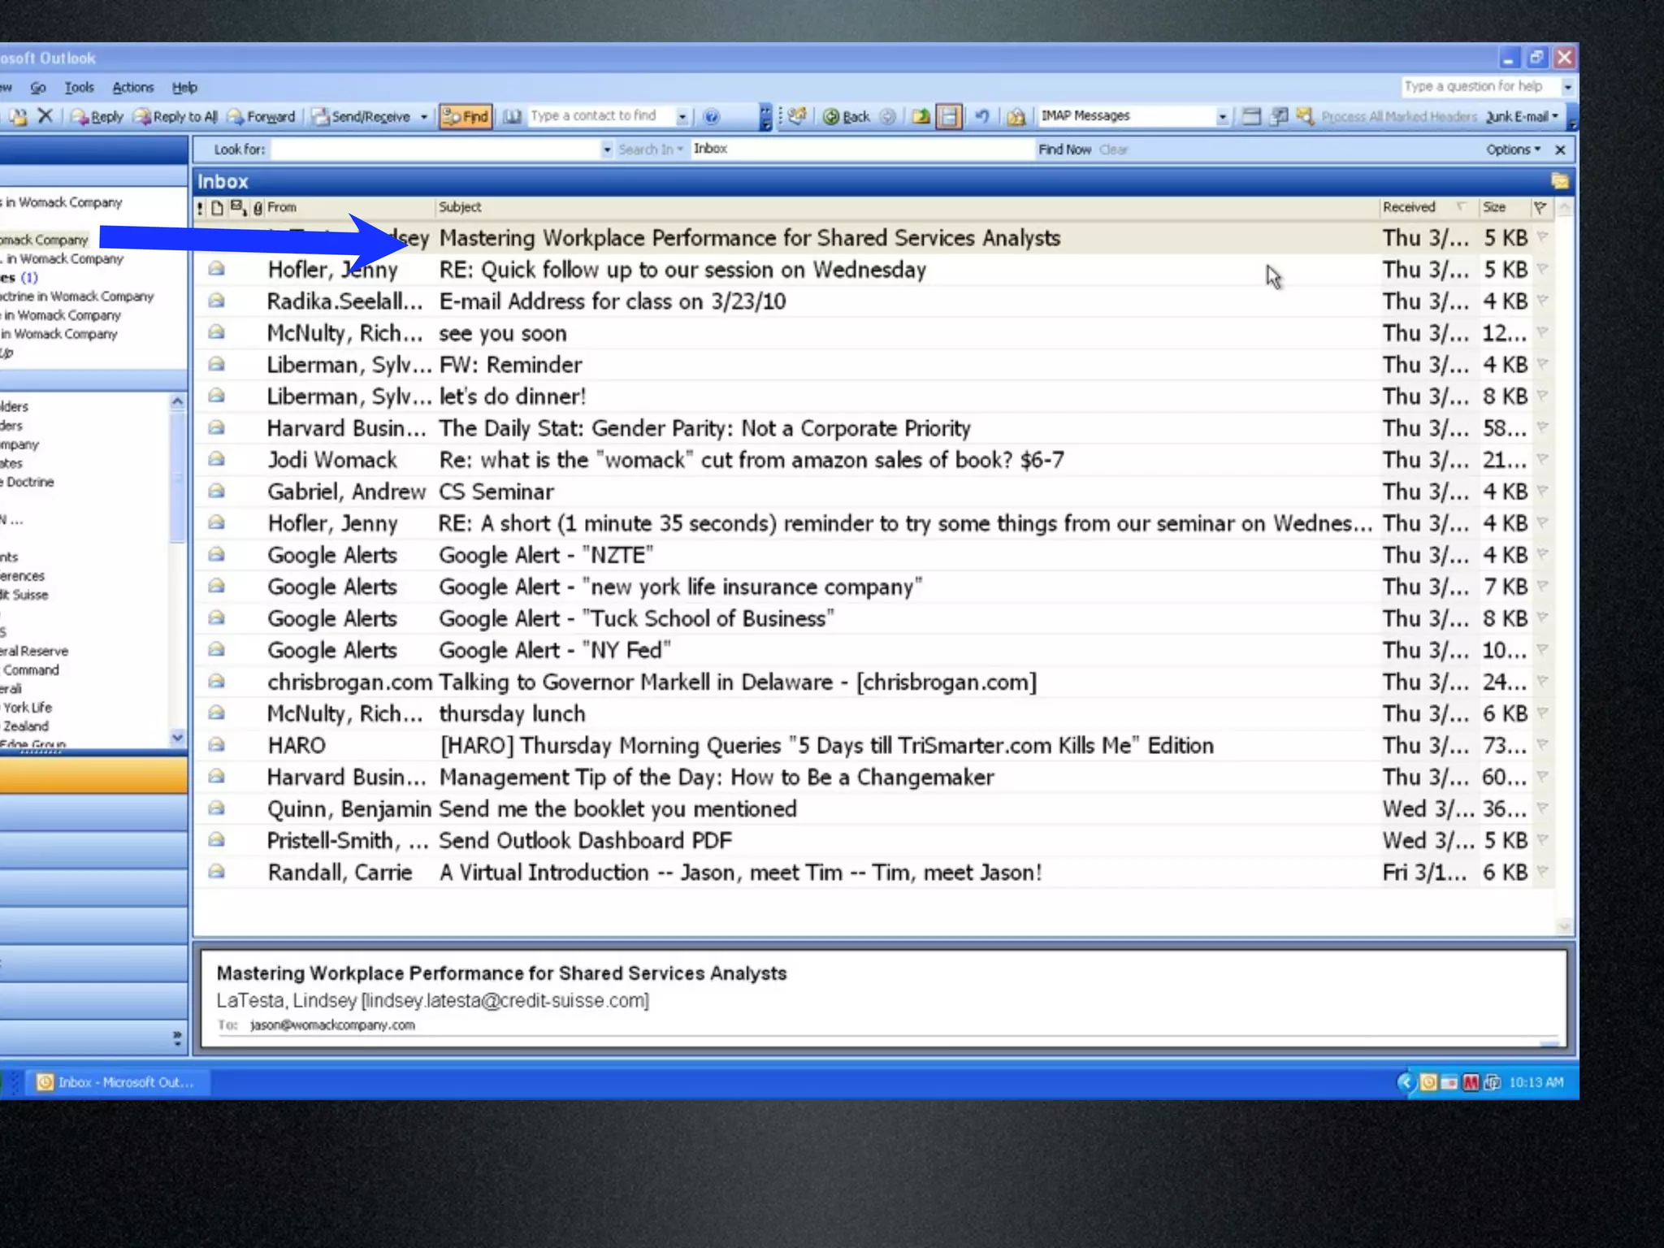The width and height of the screenshot is (1664, 1248).
Task: Open the Actions menu
Action: 132,87
